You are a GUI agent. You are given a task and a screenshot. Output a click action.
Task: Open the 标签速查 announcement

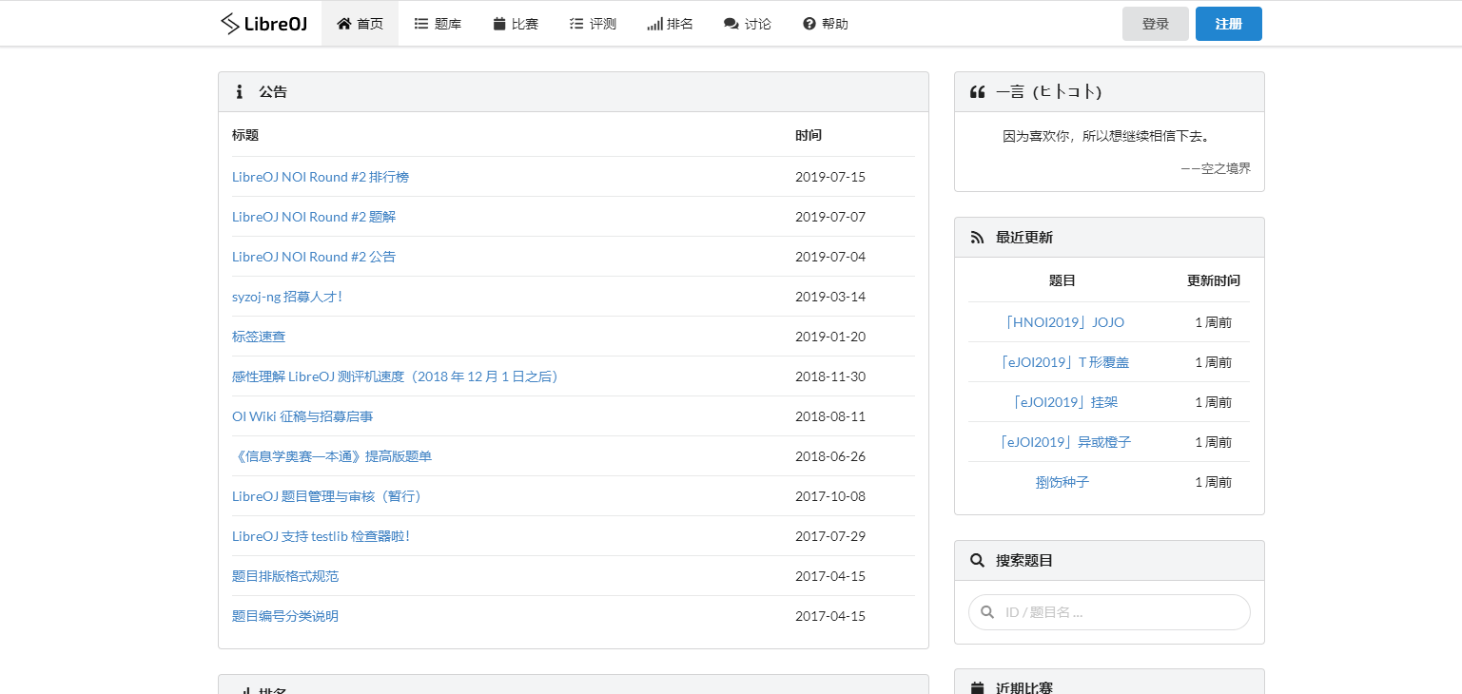coord(259,336)
